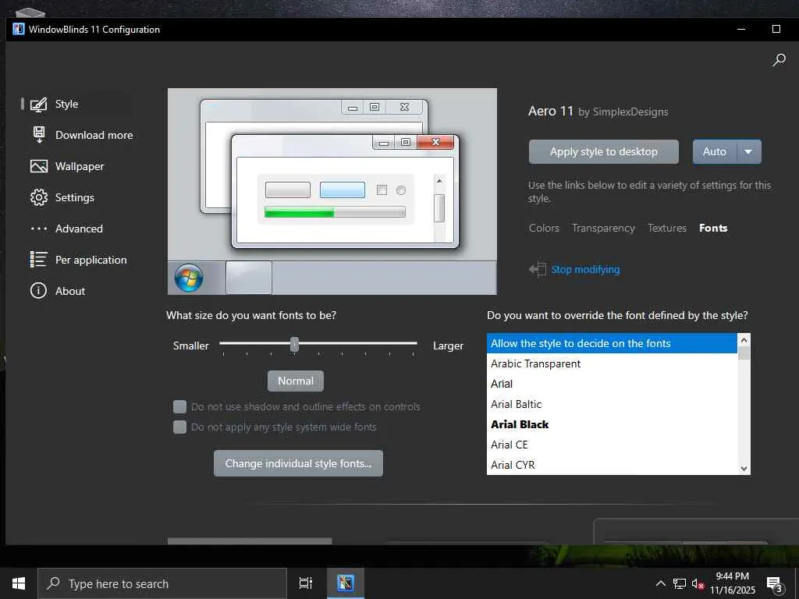Click Apply style to desktop button
Screen dimensions: 799x599
[x=603, y=152]
